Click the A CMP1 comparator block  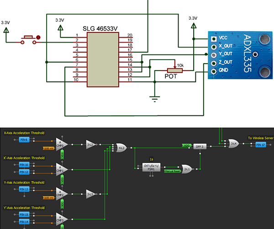click(x=62, y=169)
